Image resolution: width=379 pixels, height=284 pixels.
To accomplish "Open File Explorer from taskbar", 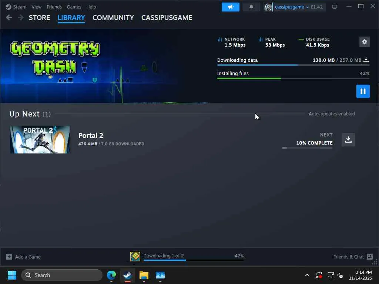I will click(144, 275).
